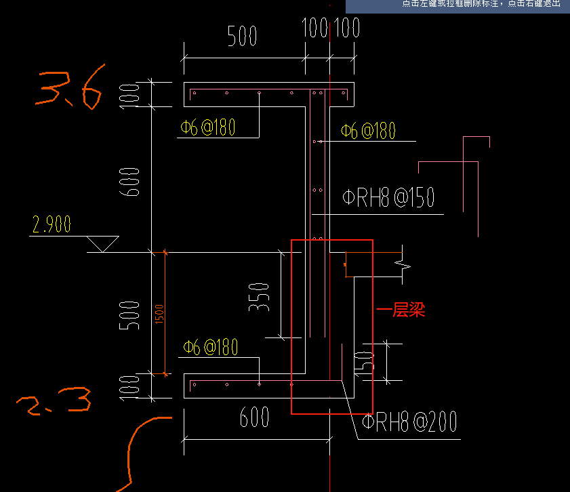Image resolution: width=570 pixels, height=492 pixels.
Task: Click the rotated 600 dimension text
Action: click(x=129, y=182)
